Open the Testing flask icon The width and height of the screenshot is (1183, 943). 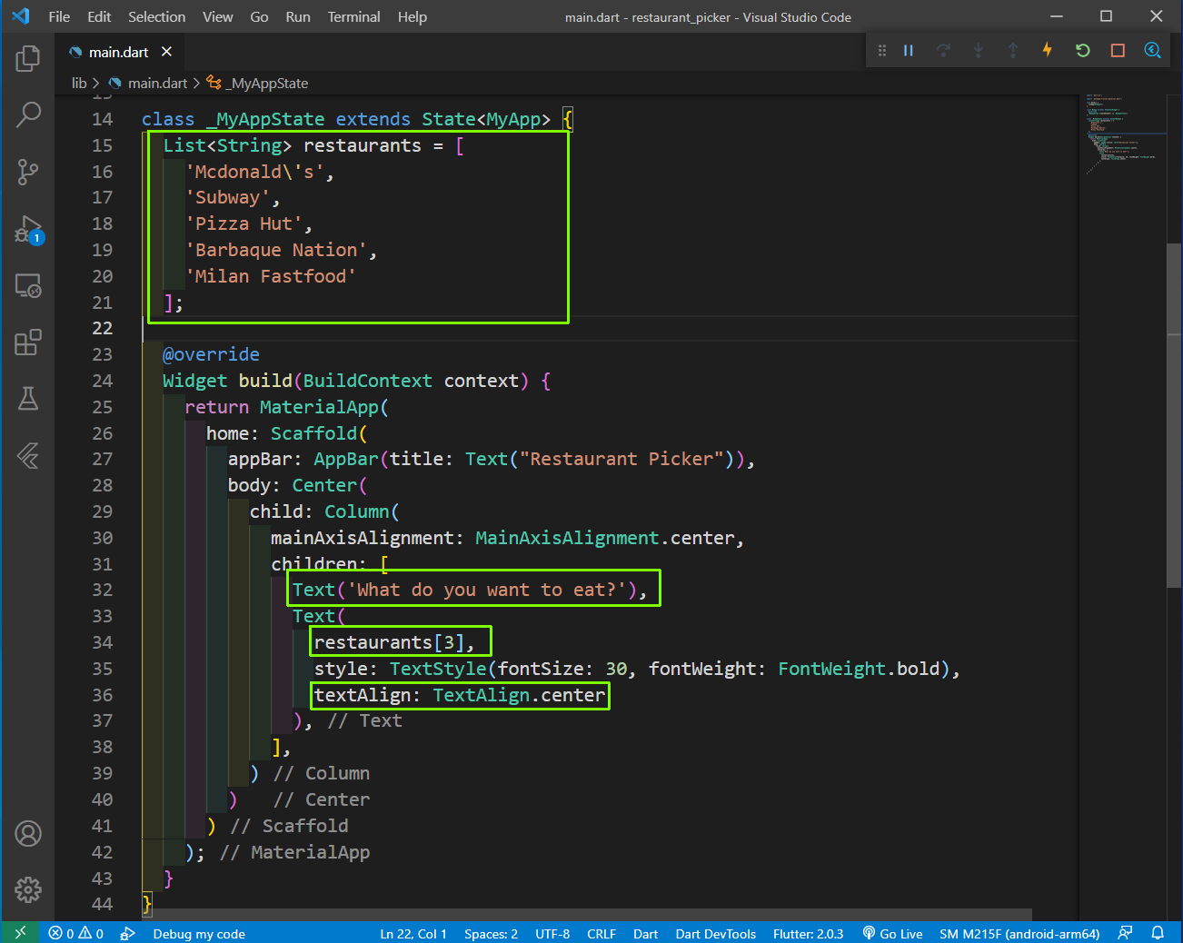pos(28,398)
